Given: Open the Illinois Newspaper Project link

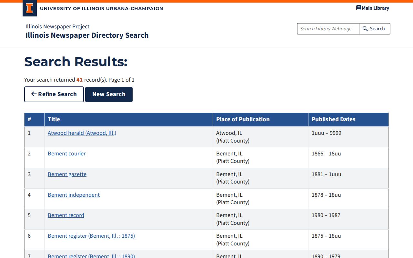Looking at the screenshot, I should (57, 26).
